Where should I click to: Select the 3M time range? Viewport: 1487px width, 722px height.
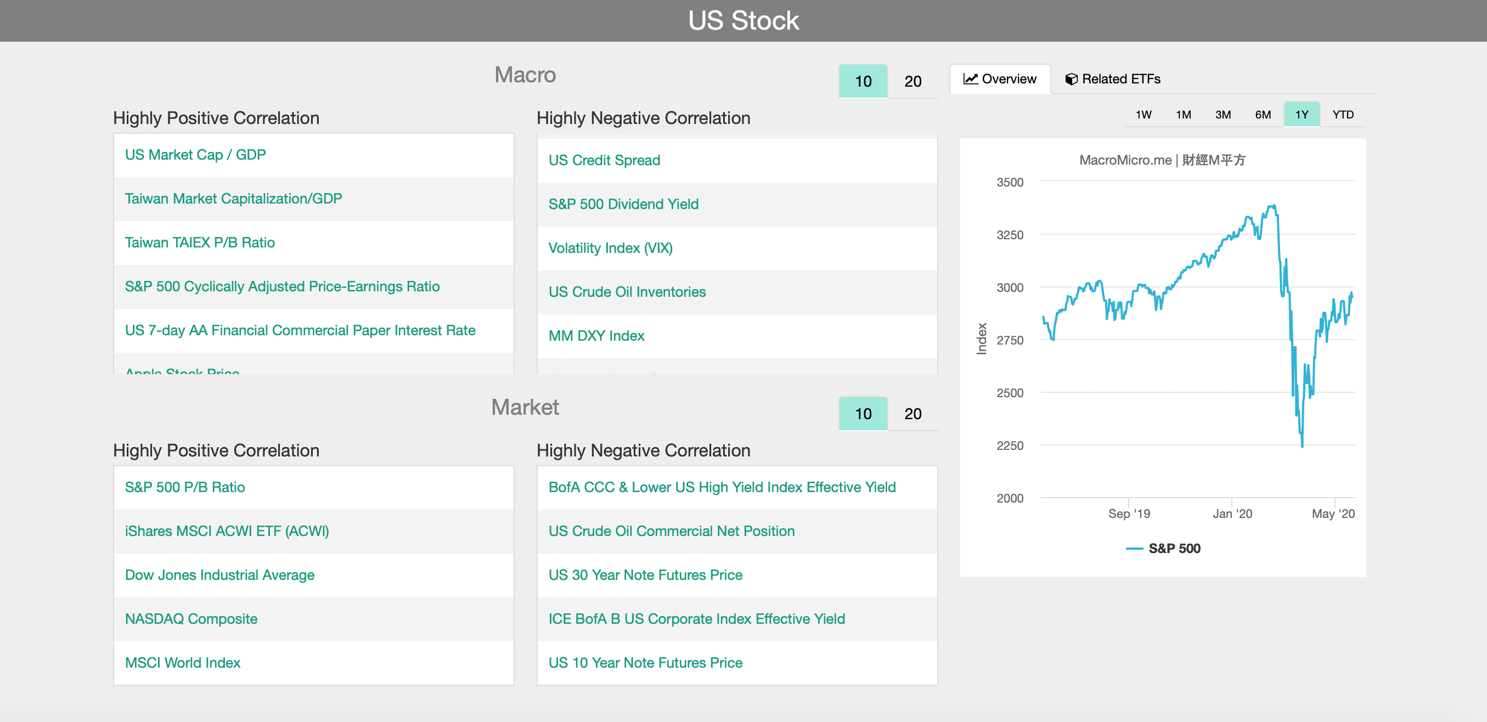[1223, 114]
